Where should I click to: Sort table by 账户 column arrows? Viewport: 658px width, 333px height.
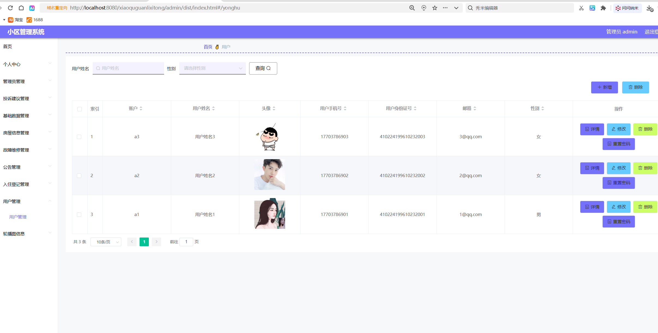[x=141, y=109]
